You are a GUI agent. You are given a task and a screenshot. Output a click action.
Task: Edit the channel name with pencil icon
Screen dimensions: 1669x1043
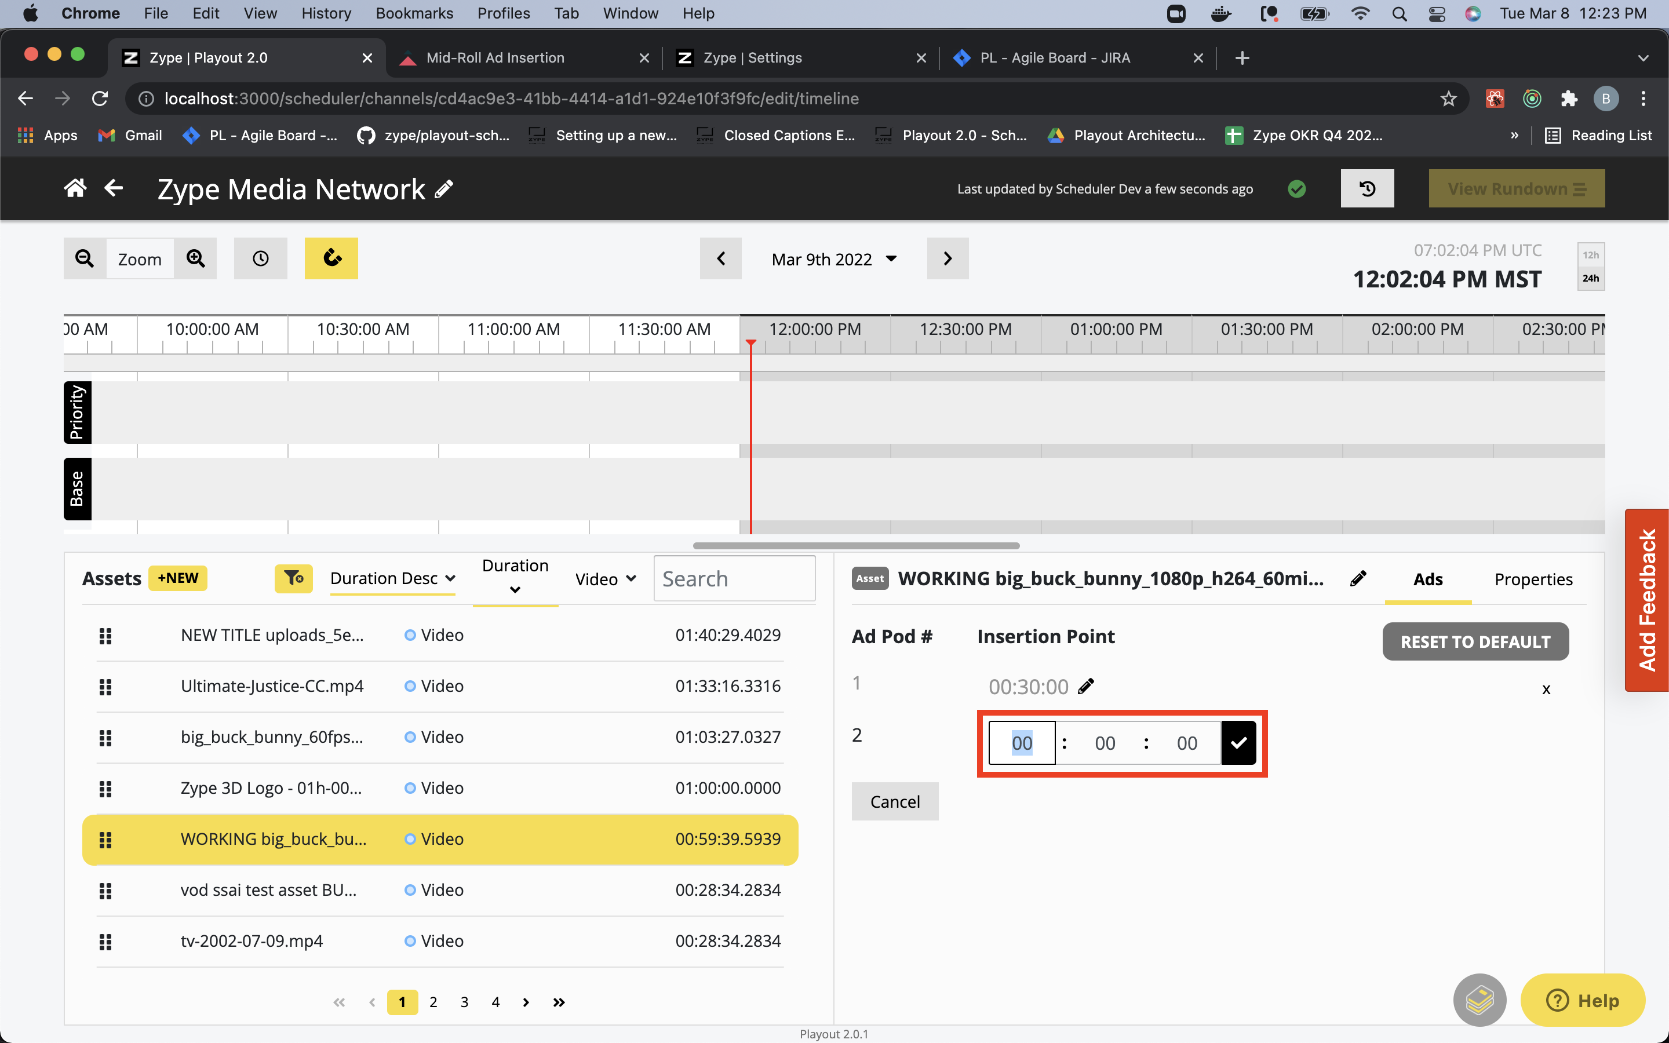(445, 189)
